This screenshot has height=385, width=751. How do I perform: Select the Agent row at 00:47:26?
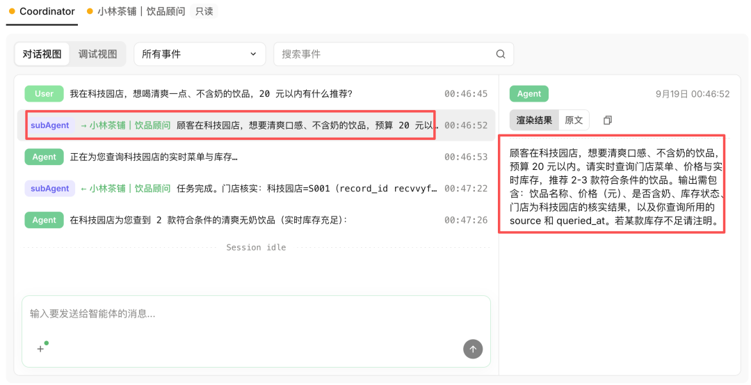click(256, 221)
